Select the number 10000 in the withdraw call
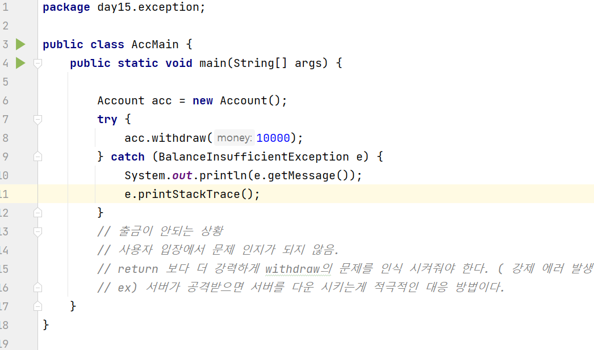Viewport: 594px width, 350px height. [273, 138]
